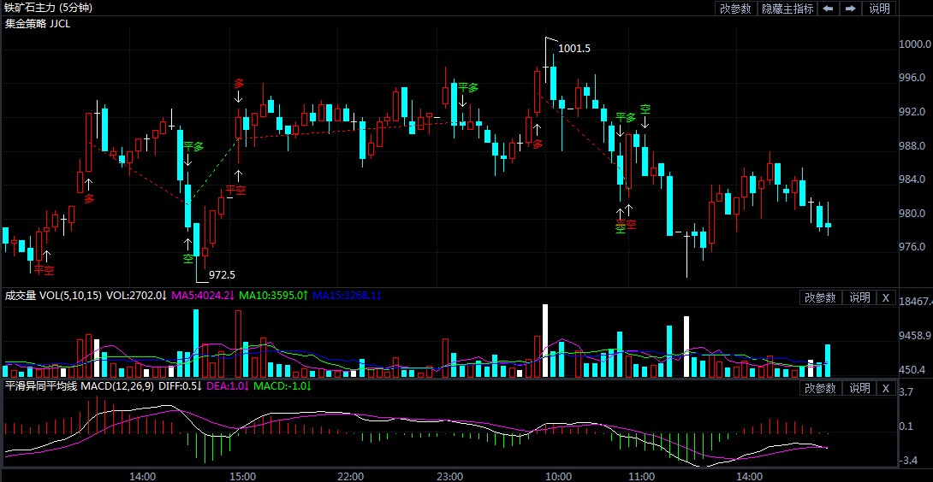
Task: Click 改参数 in the MACD panel
Action: click(819, 388)
